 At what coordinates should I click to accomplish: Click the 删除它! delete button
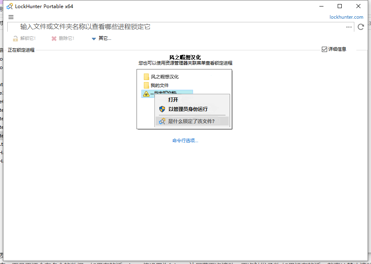63,38
